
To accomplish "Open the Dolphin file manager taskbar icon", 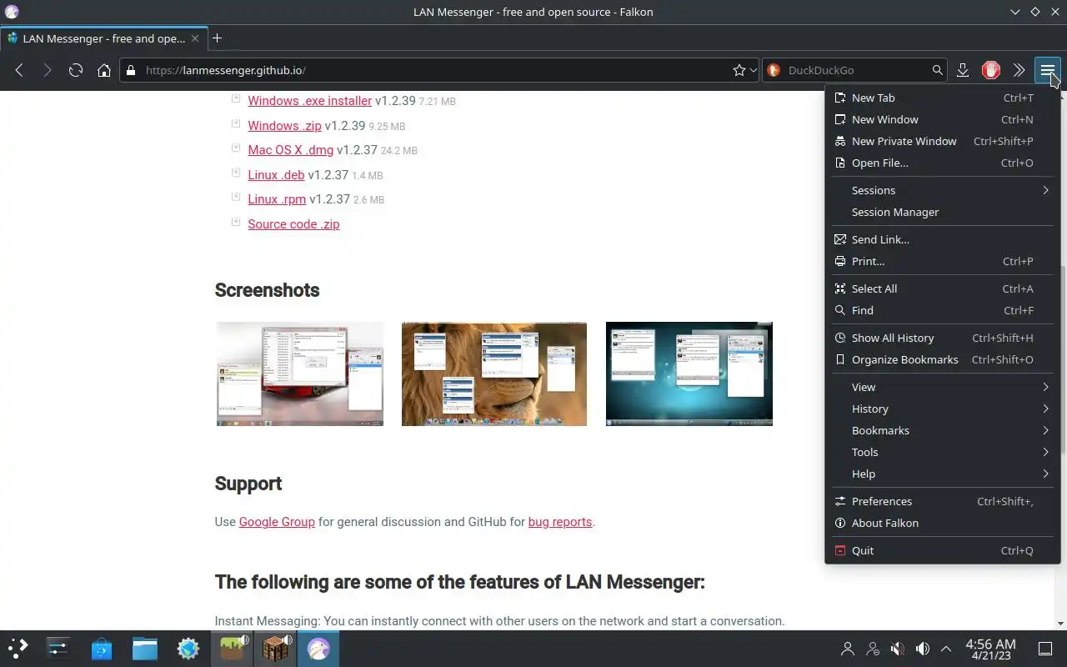I will click(145, 649).
